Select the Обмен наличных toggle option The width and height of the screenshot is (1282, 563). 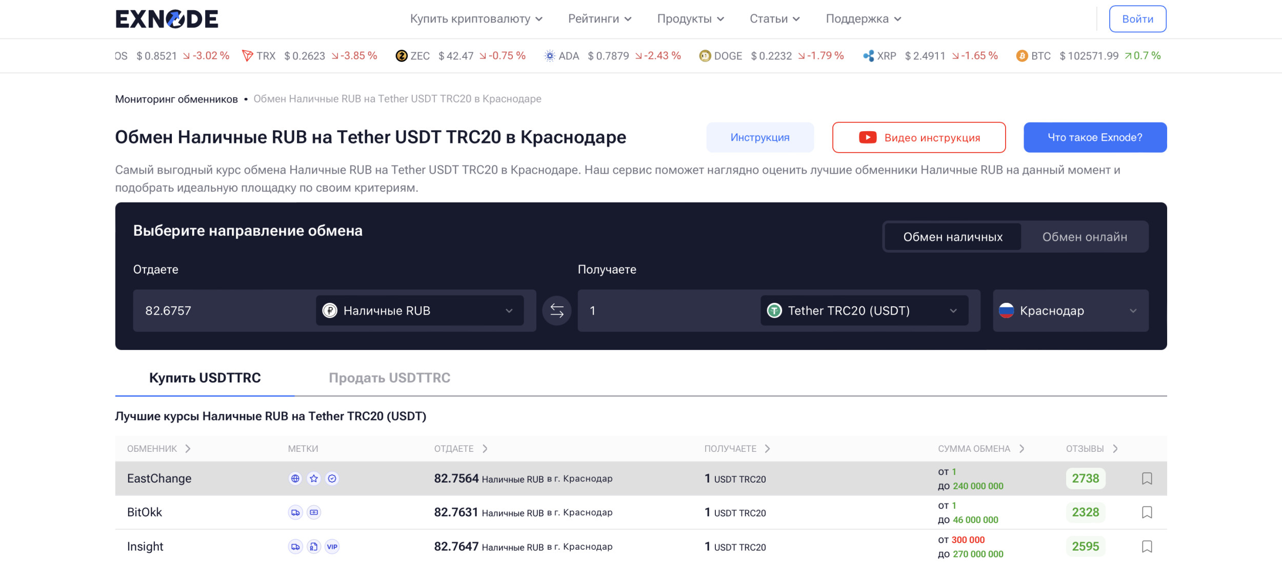point(952,237)
